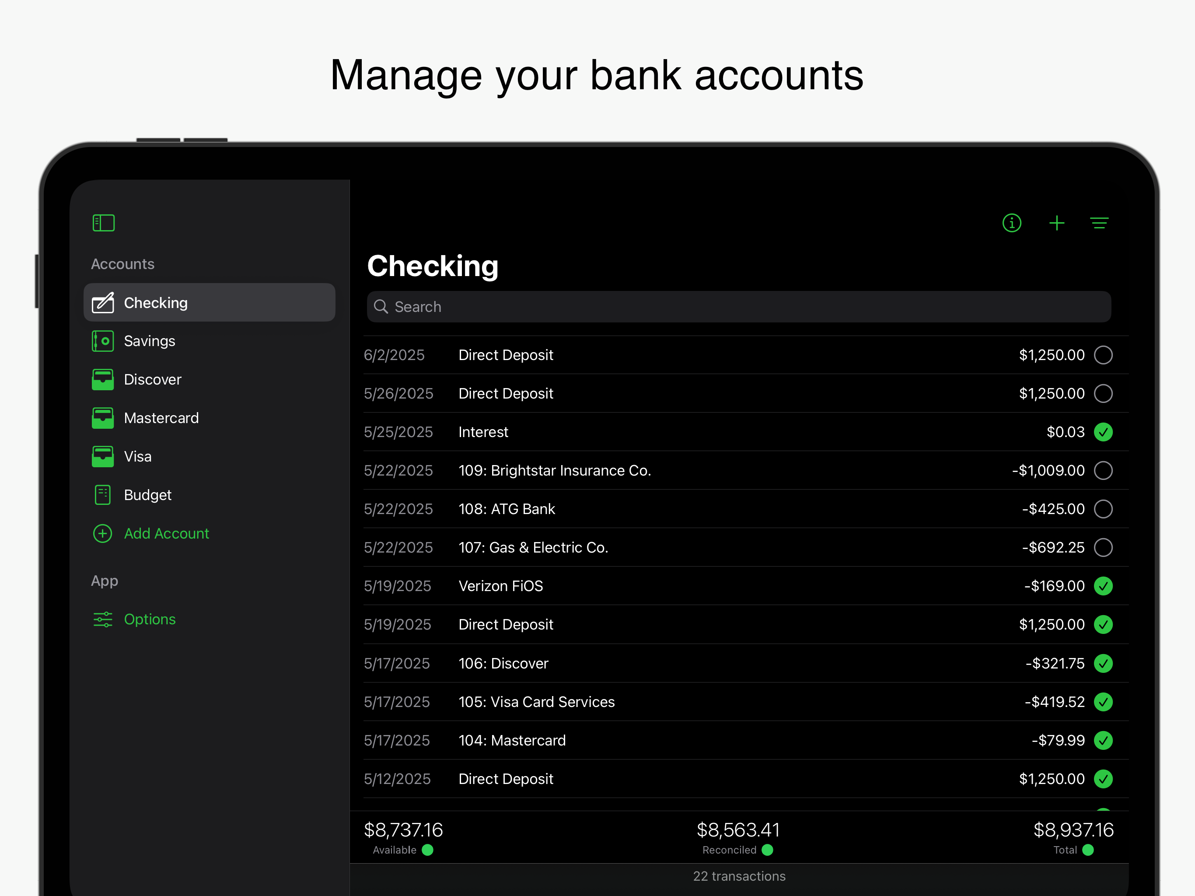
Task: Reconcile the 108: ATG Bank transaction
Action: pos(1103,508)
